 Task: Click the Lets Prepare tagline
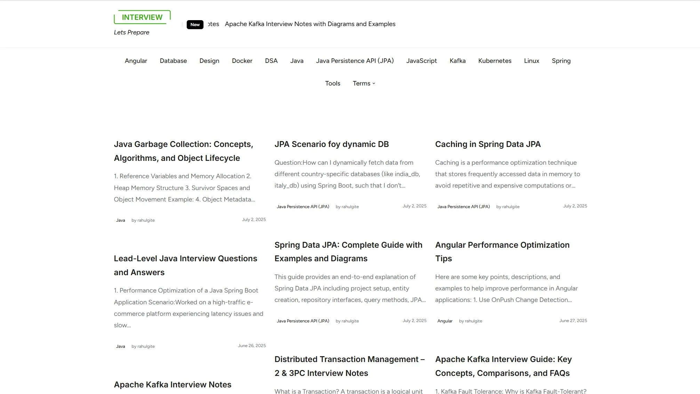131,32
